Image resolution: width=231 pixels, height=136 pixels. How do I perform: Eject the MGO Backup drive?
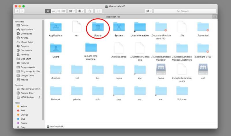[x=40, y=97]
